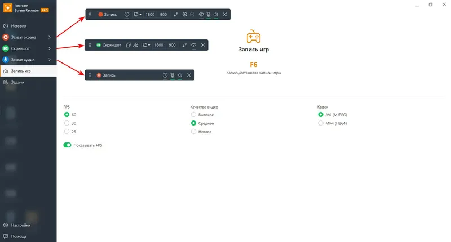The width and height of the screenshot is (451, 242).
Task: Toggle the microphone on the audio capture toolbar
Action: [173, 75]
